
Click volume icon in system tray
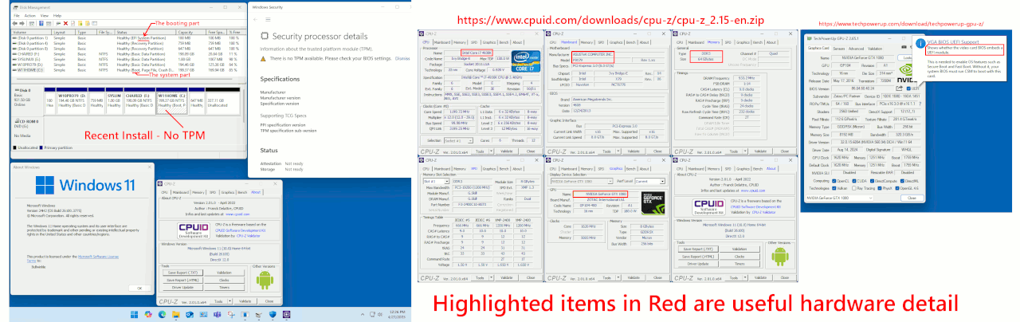(380, 314)
